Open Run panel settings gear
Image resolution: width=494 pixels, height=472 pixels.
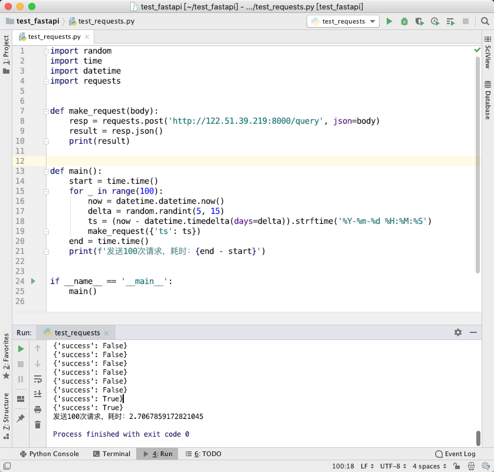point(458,332)
